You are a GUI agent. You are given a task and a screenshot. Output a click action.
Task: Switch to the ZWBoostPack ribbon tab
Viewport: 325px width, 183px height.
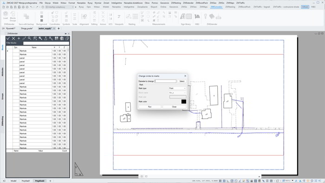pyautogui.click(x=244, y=7)
